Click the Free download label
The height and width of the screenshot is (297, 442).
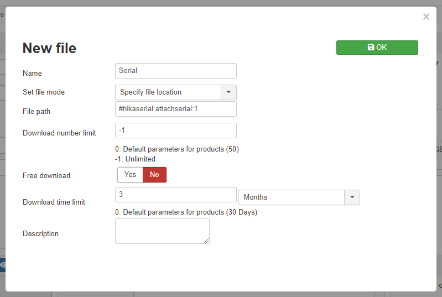click(46, 175)
